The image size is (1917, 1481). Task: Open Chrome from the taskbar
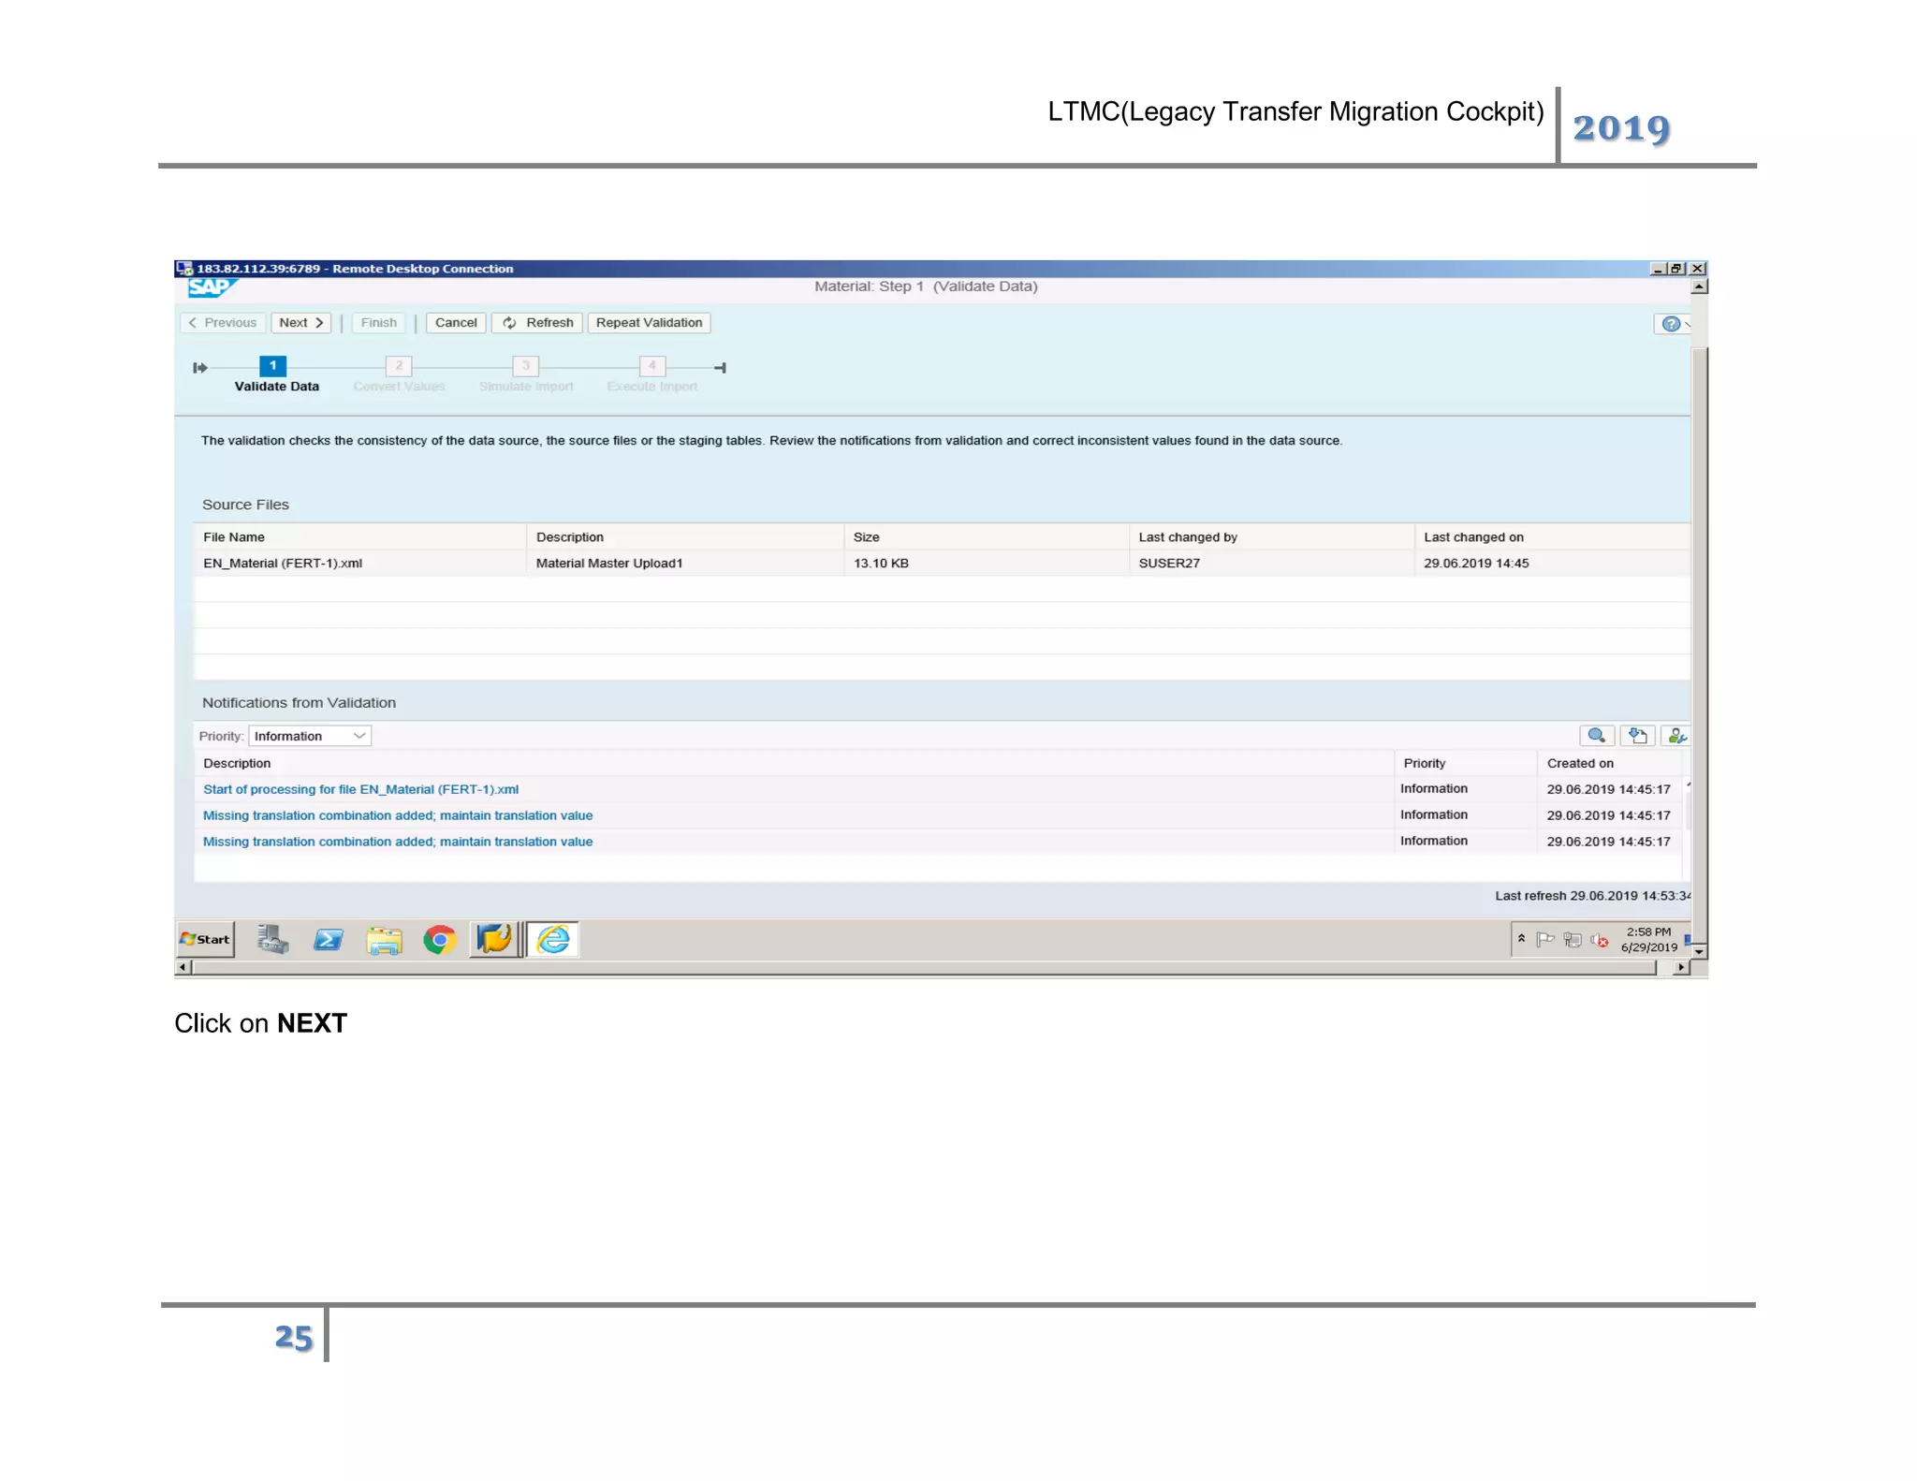click(439, 939)
